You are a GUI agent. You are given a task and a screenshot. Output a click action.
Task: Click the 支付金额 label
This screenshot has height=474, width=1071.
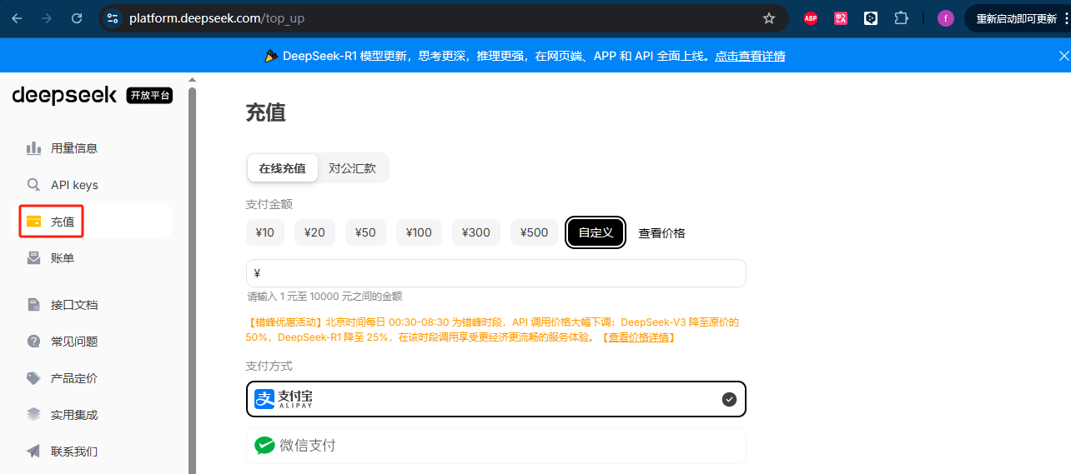(x=269, y=204)
